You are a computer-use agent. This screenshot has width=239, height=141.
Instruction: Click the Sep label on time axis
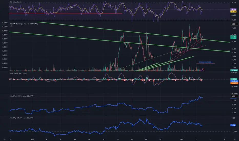pos(32,139)
